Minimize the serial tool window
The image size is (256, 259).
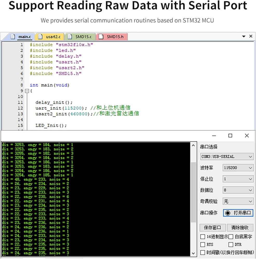(x=214, y=135)
